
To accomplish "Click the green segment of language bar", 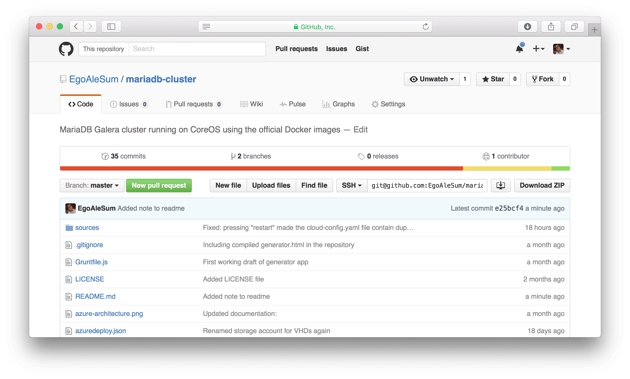I will point(561,168).
